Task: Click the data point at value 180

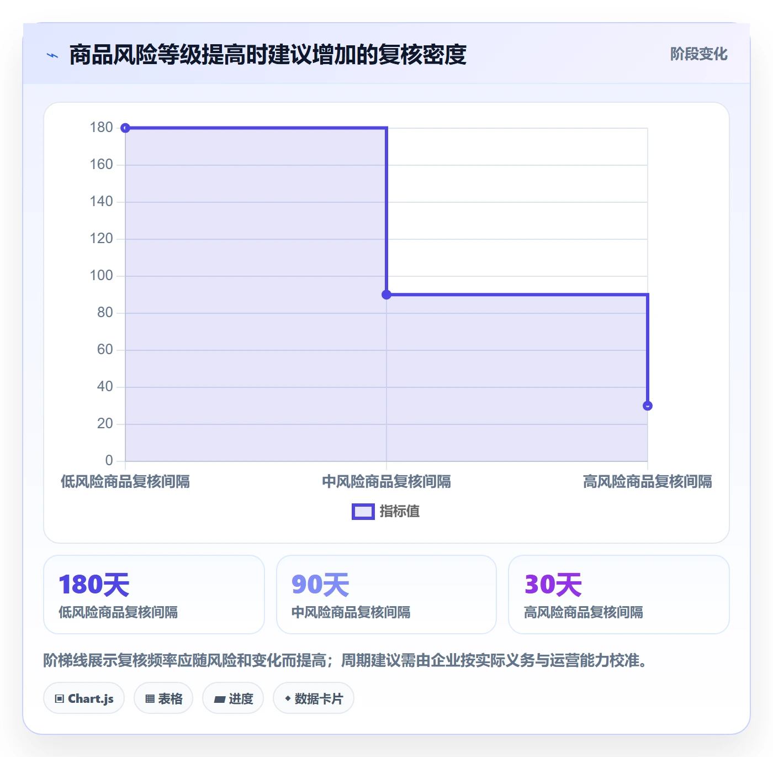Action: [125, 128]
